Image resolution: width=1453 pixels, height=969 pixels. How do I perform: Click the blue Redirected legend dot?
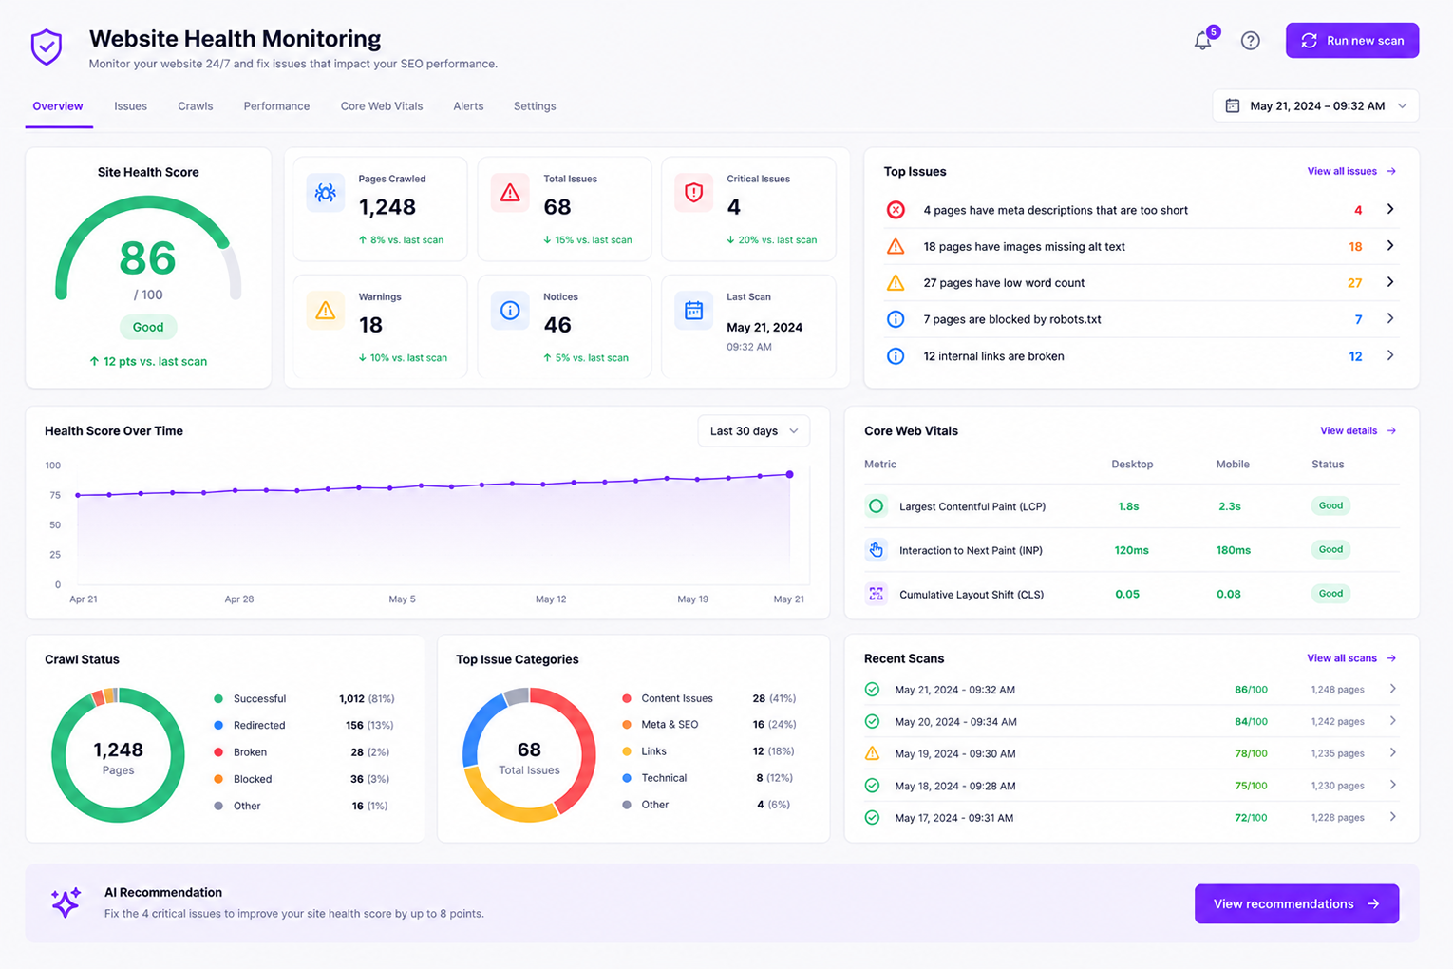click(218, 726)
